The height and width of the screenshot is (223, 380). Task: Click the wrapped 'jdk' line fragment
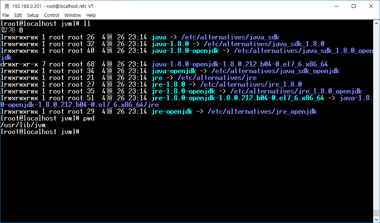coord(6,57)
